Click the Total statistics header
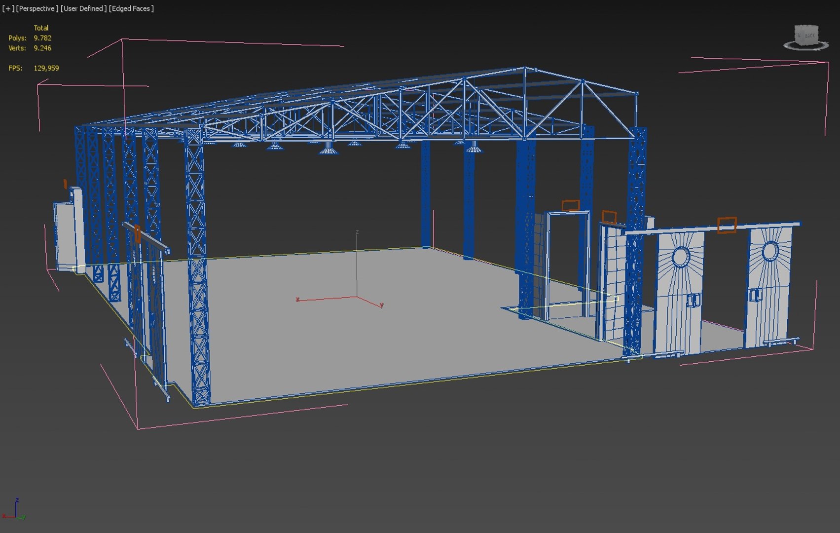 pyautogui.click(x=41, y=28)
